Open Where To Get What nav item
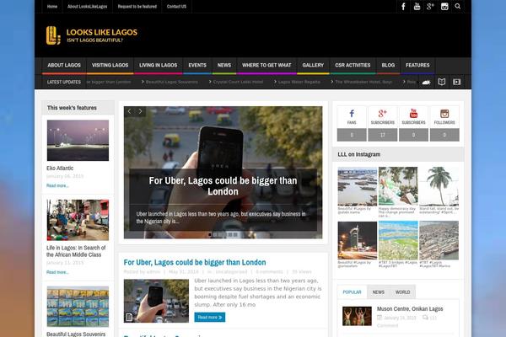Image resolution: width=506 pixels, height=337 pixels. click(x=266, y=65)
